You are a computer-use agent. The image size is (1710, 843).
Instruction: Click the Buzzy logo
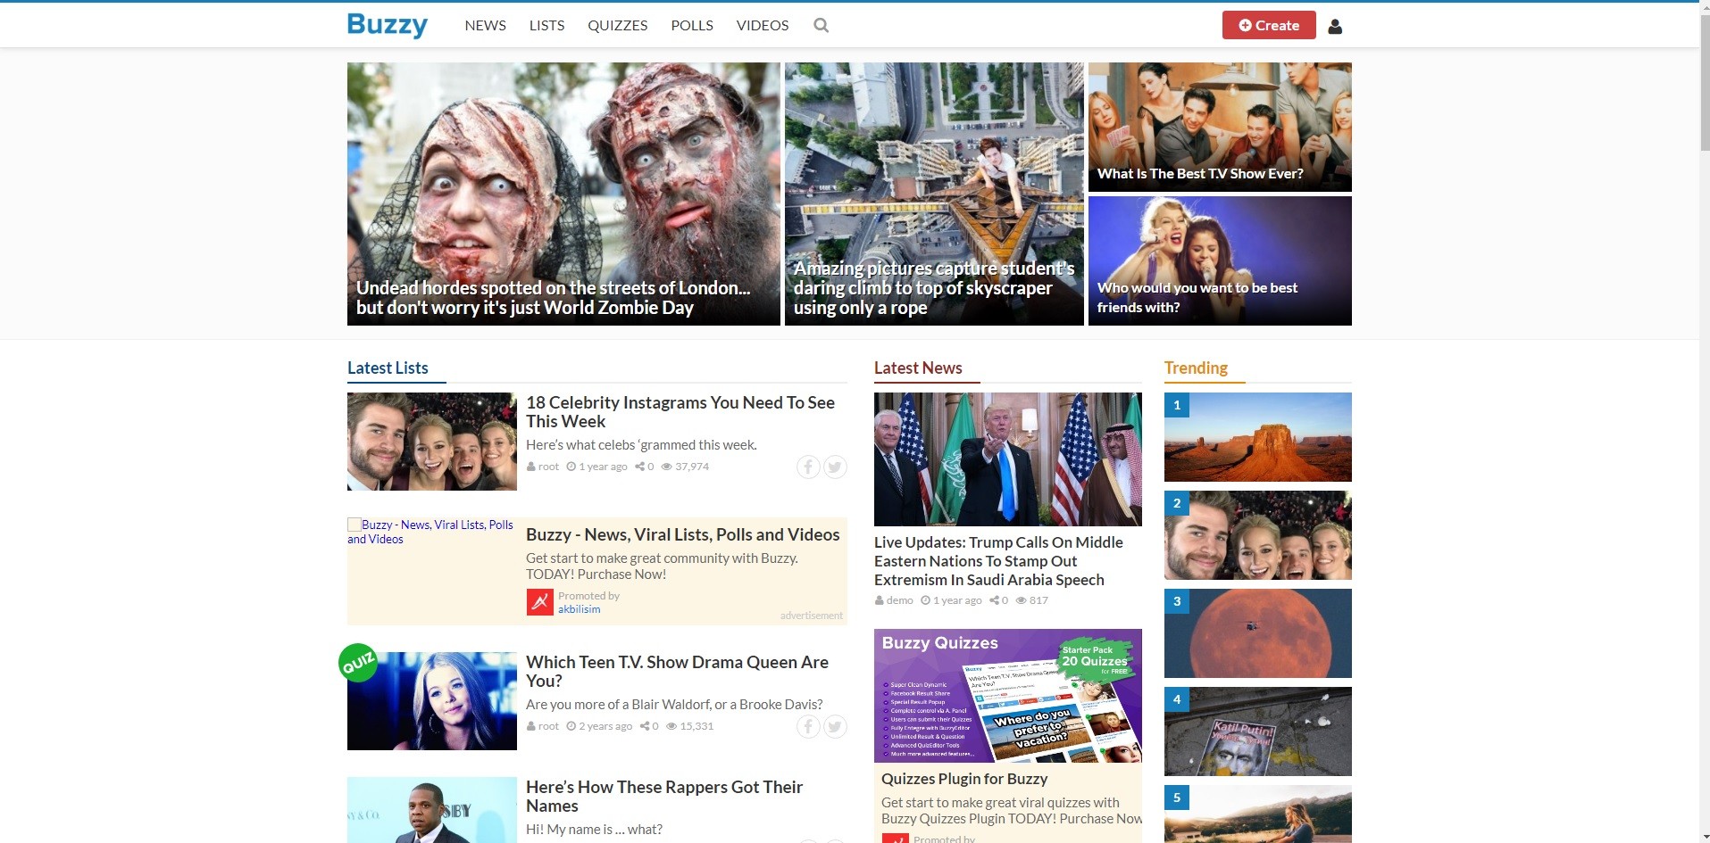(387, 25)
